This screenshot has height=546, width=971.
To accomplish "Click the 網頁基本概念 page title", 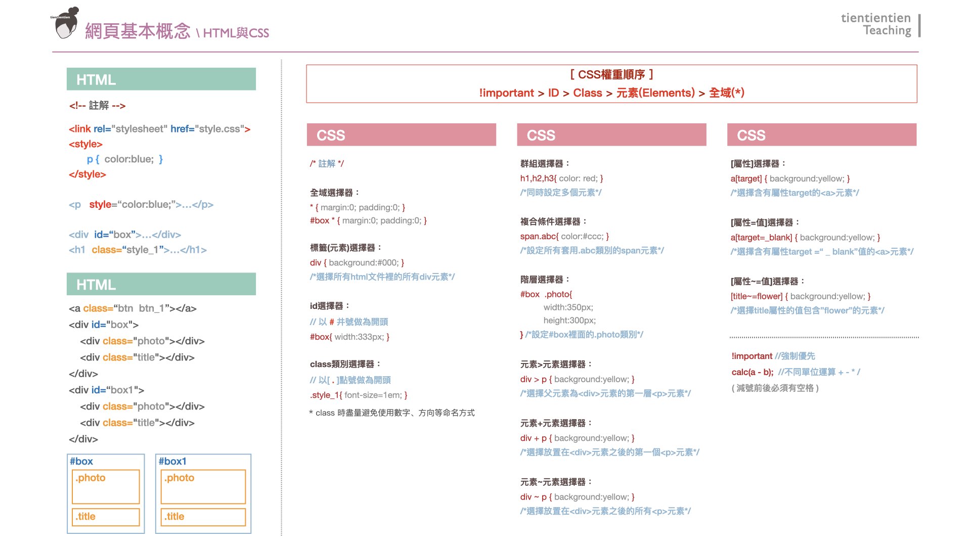I will tap(138, 31).
